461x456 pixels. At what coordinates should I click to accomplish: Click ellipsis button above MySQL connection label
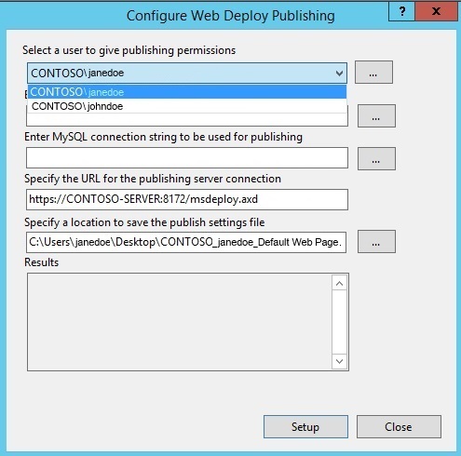coord(376,116)
